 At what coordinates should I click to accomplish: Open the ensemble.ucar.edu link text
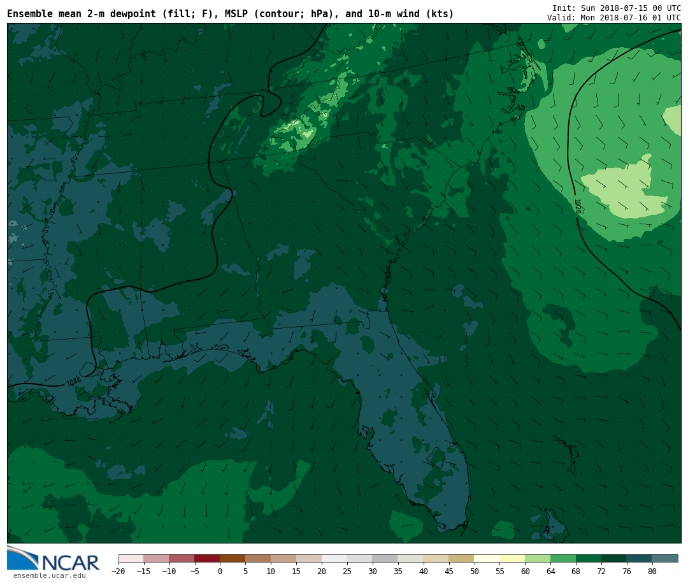point(50,575)
